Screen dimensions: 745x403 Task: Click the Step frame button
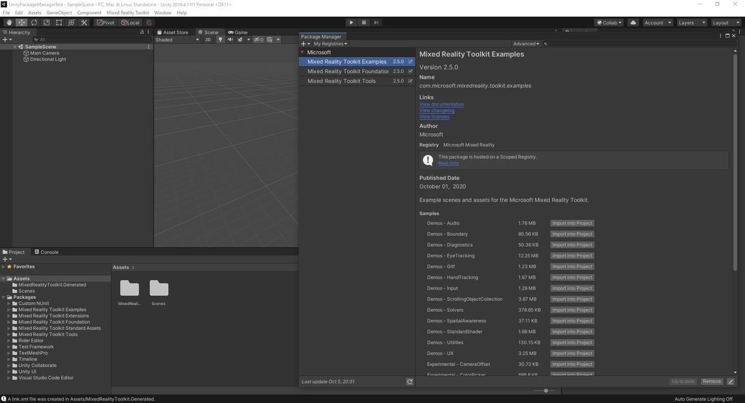[376, 22]
